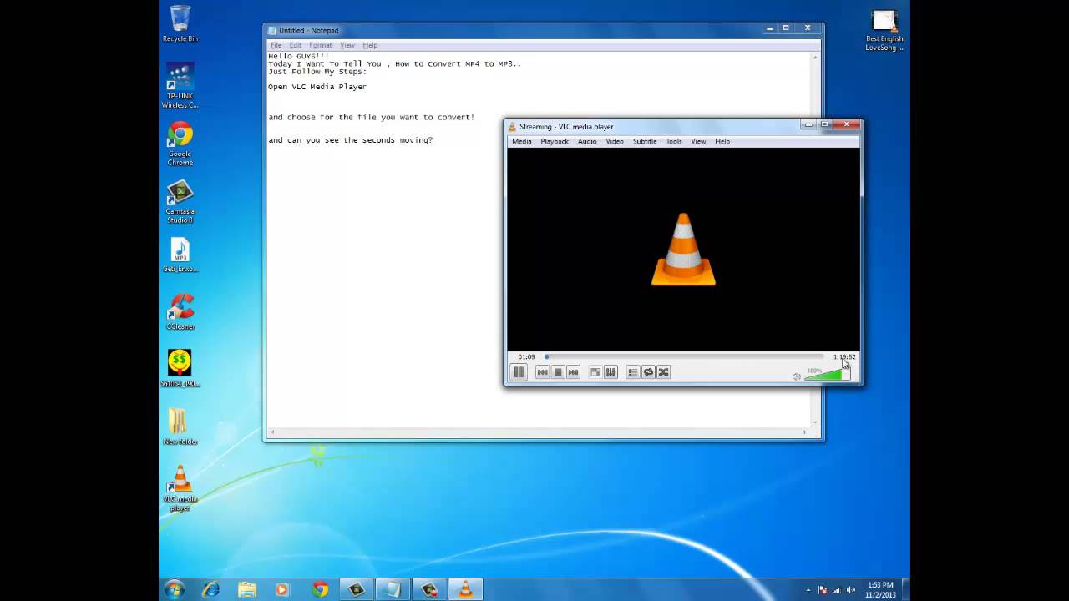The width and height of the screenshot is (1069, 601).
Task: Open VLC Tools menu
Action: (674, 141)
